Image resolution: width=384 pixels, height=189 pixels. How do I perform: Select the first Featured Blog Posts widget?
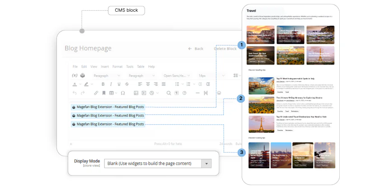point(108,107)
